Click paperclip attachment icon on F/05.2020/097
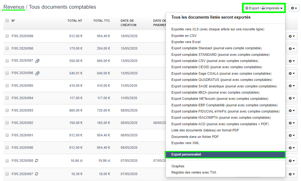The image size is (301, 181). (37, 61)
